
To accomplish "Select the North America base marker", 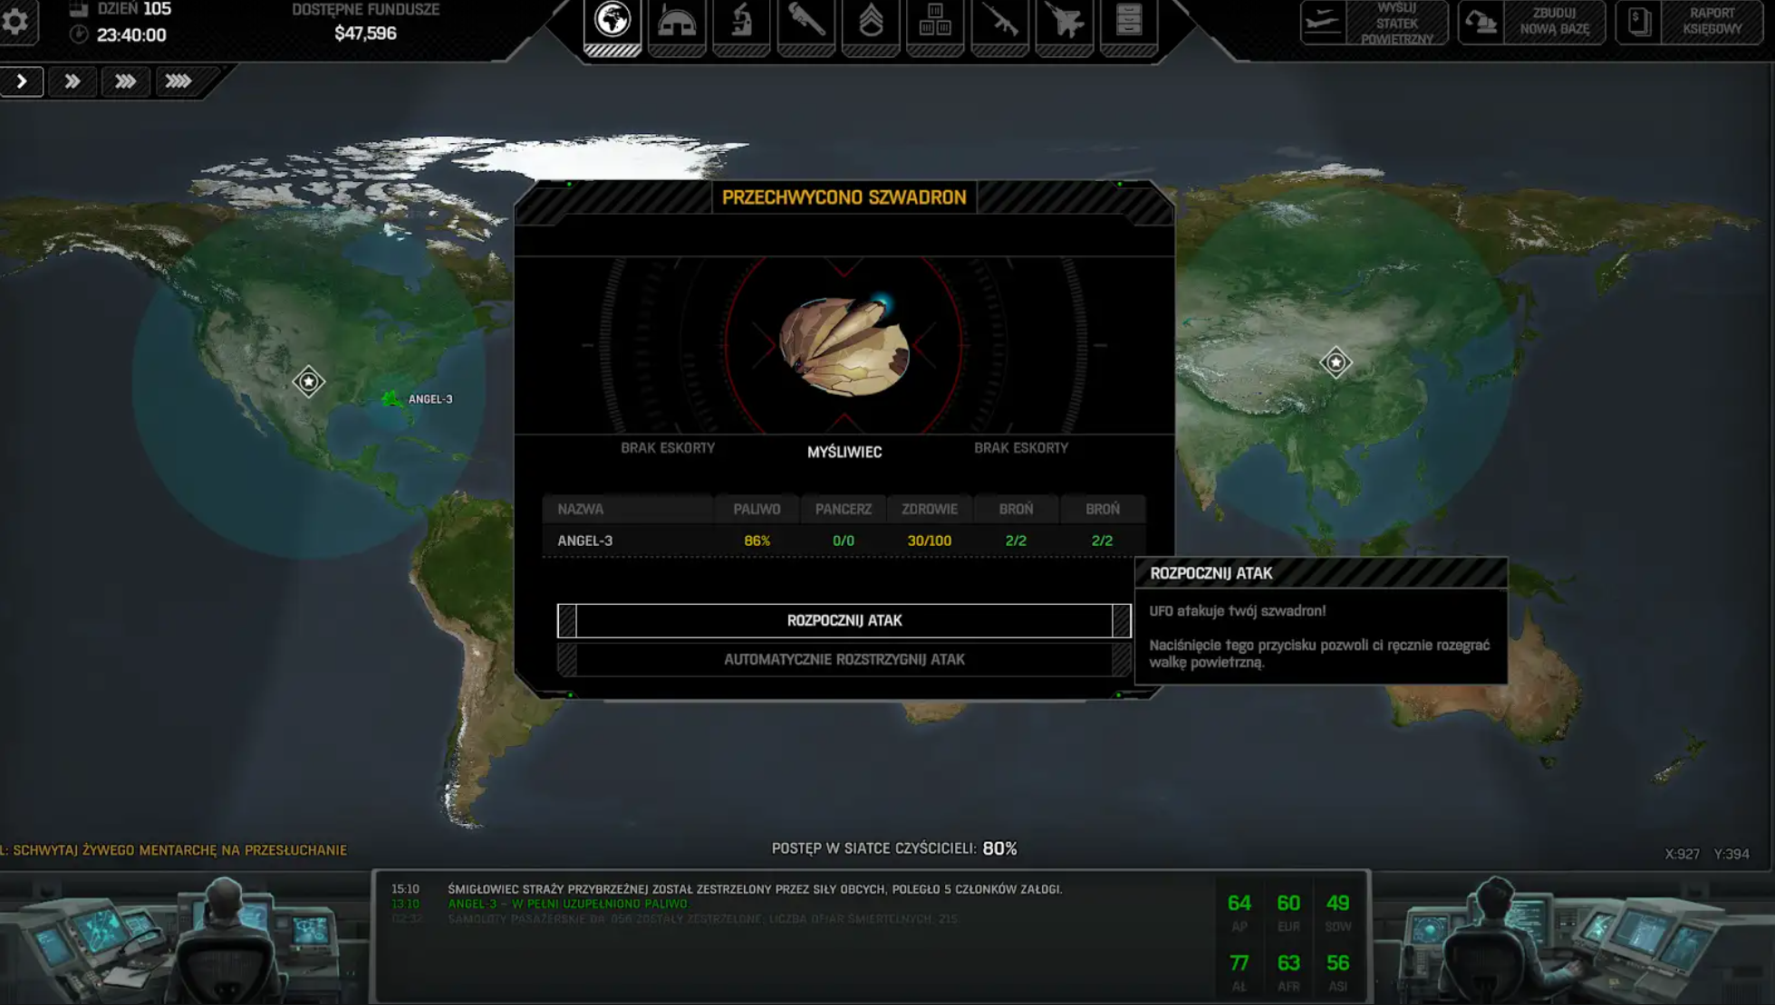I will click(x=308, y=381).
